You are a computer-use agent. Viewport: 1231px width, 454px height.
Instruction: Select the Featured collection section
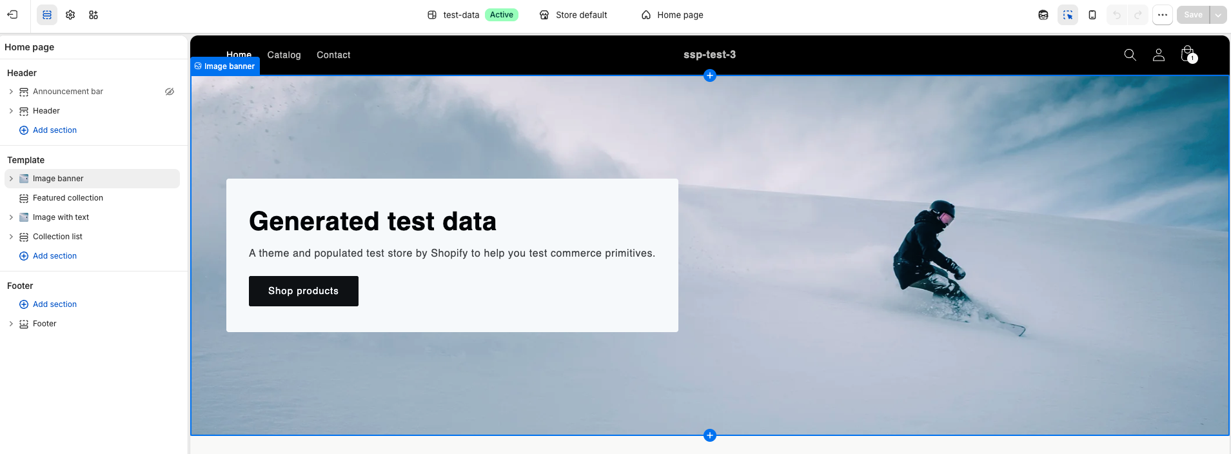(92, 198)
